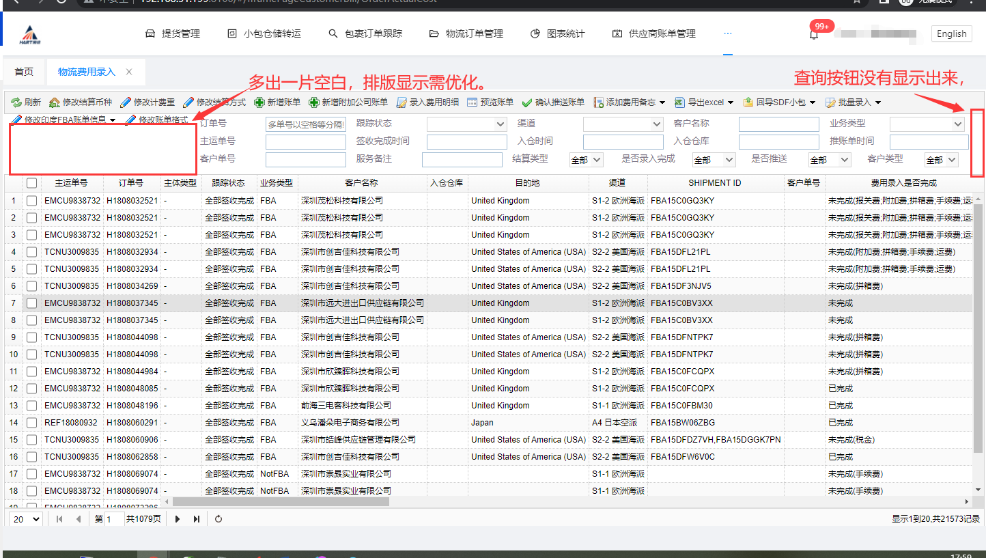This screenshot has height=558, width=986.
Task: Click pager refresh icon at bottom
Action: (x=219, y=519)
